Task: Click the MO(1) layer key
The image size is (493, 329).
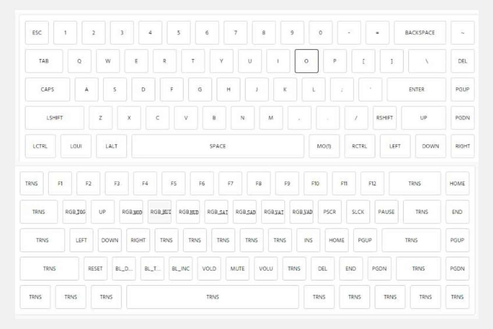Action: 323,146
